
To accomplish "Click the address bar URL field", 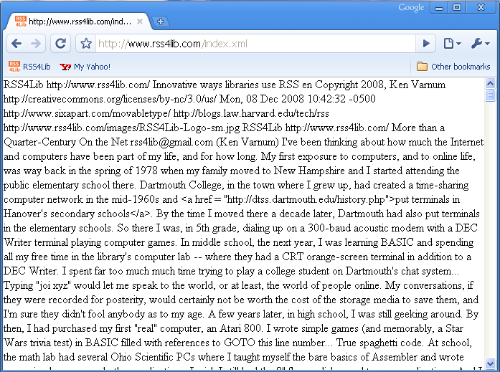I will point(255,43).
